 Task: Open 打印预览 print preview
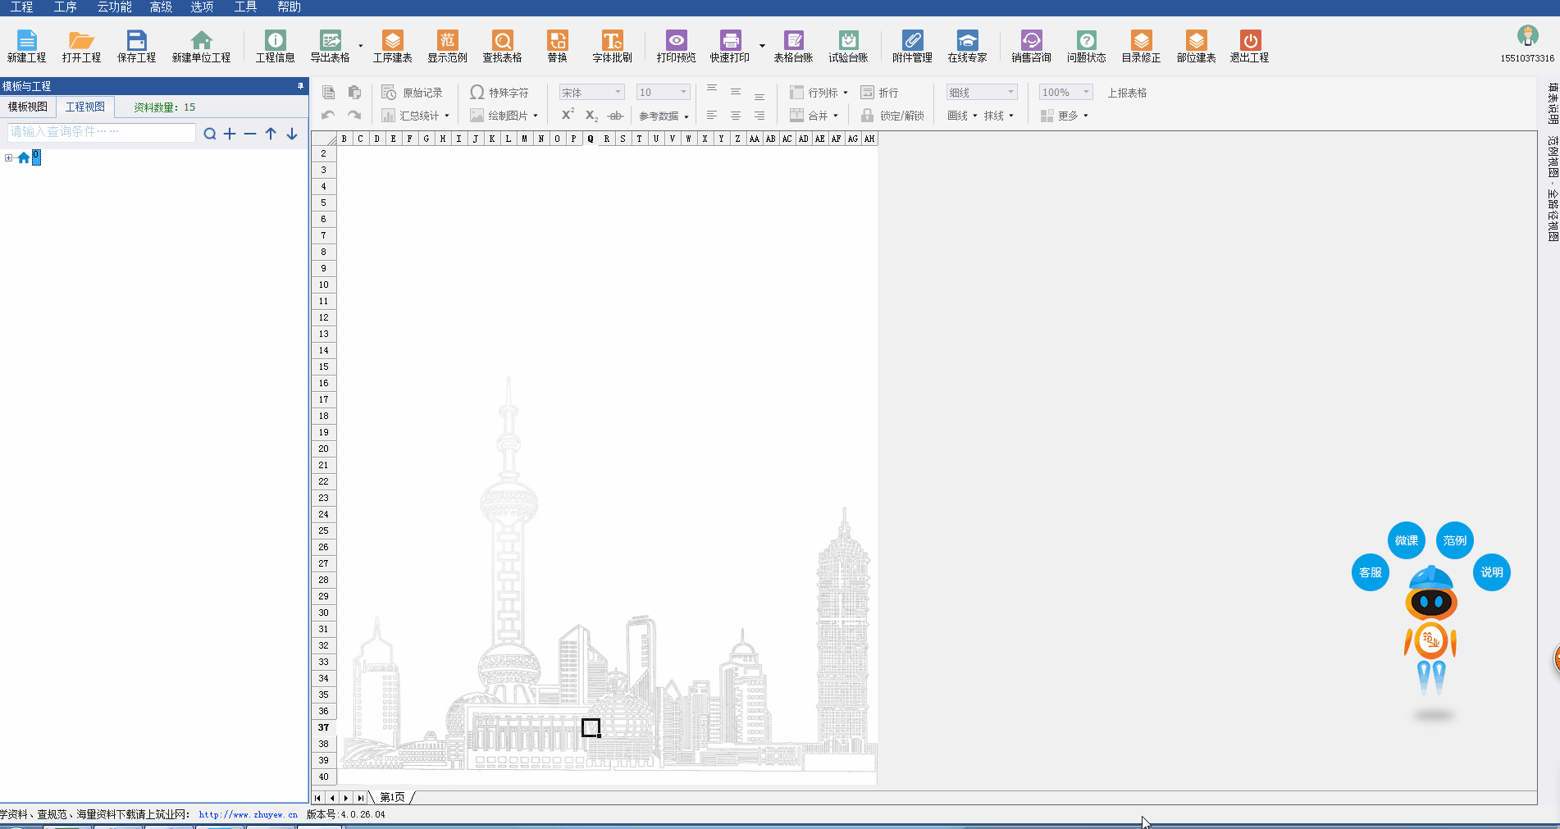tap(676, 46)
